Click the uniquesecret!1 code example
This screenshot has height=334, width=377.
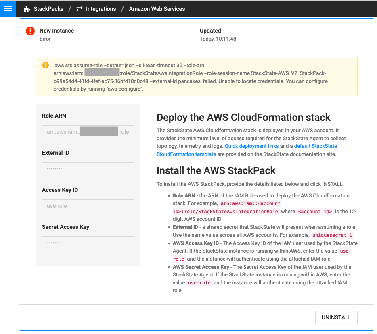[x=332, y=235]
